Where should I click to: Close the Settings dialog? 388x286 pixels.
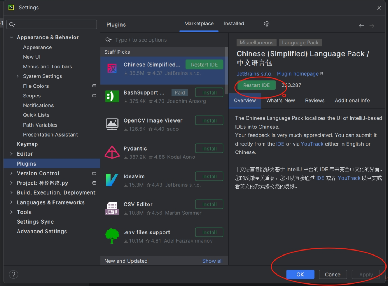click(x=379, y=8)
